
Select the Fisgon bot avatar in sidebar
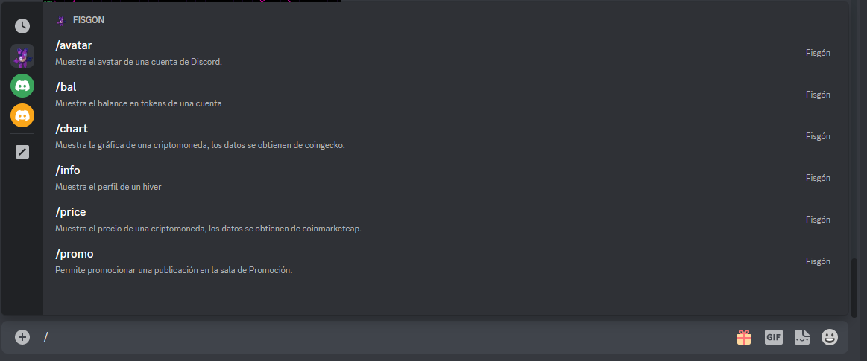click(22, 56)
